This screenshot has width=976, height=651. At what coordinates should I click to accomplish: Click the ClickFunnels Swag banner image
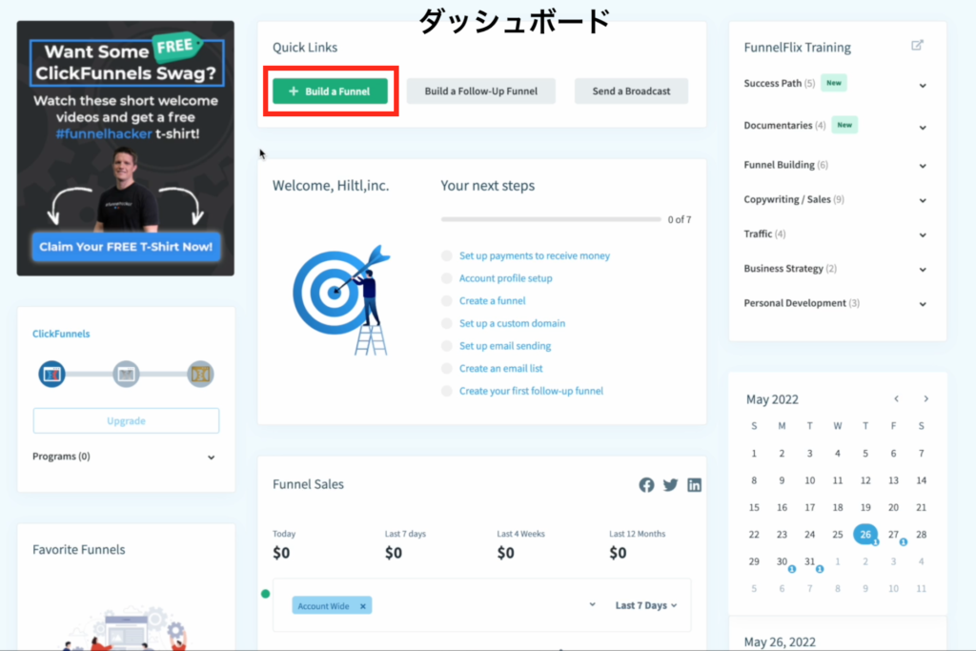tap(126, 148)
